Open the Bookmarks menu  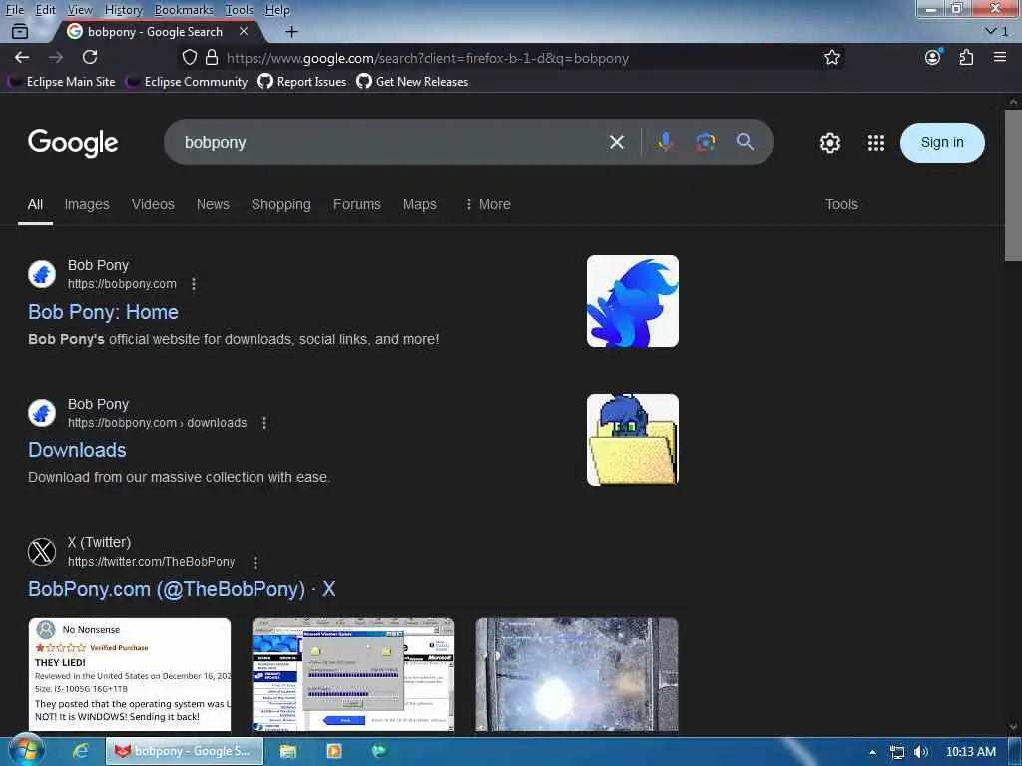click(184, 10)
